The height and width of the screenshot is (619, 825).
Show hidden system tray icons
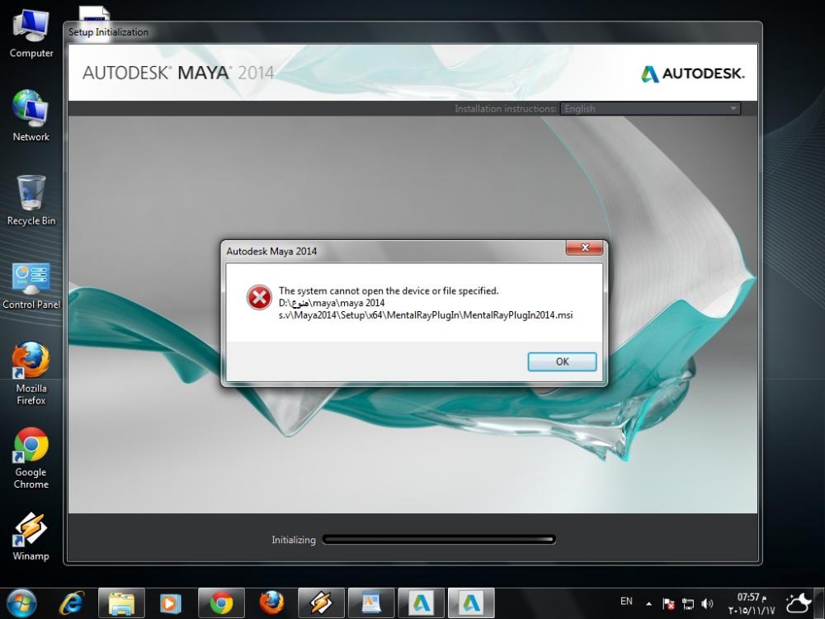[648, 604]
